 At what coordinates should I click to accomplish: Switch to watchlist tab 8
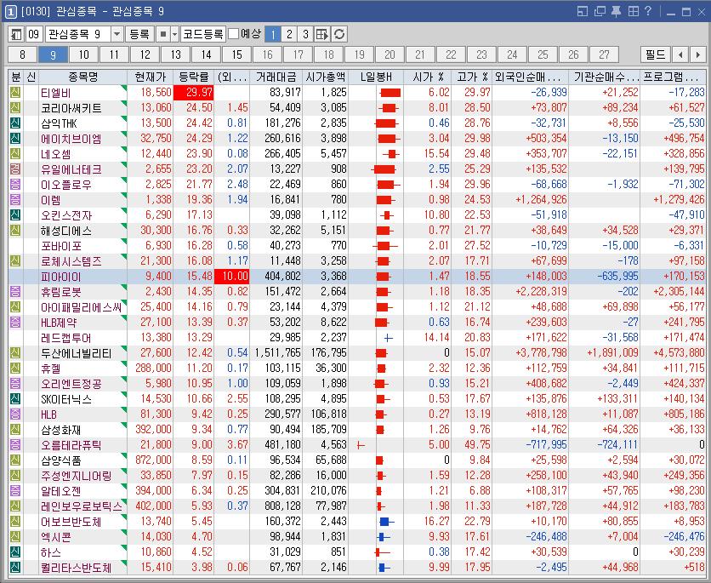(23, 55)
